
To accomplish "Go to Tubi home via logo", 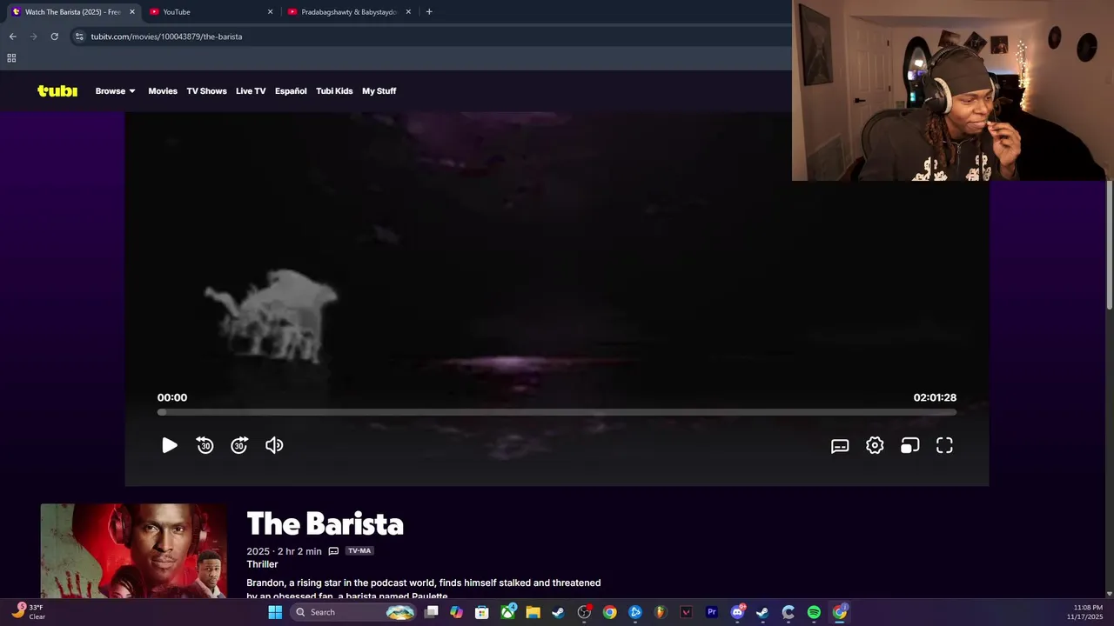I will (57, 90).
